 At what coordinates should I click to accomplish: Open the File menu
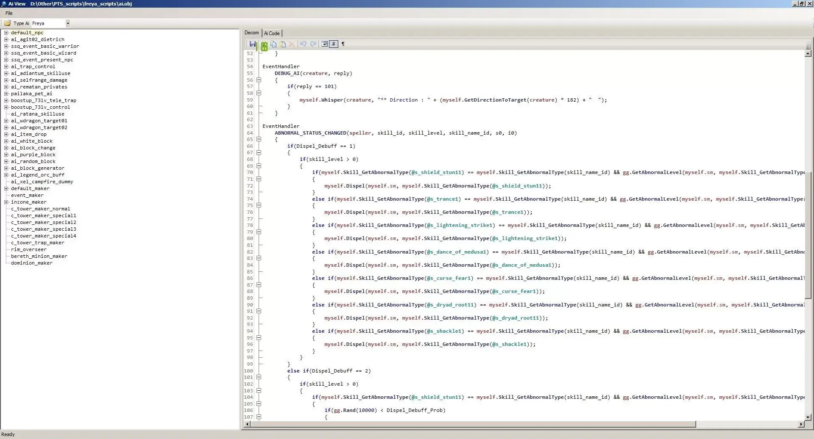click(x=9, y=13)
